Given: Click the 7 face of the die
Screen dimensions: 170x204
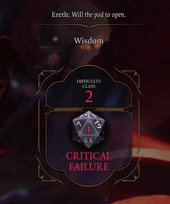Looking at the screenshot, I should click(x=79, y=125).
